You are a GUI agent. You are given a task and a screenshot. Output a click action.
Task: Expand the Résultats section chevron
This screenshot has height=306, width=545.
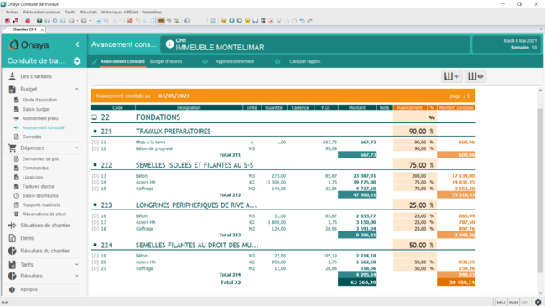[x=77, y=276]
